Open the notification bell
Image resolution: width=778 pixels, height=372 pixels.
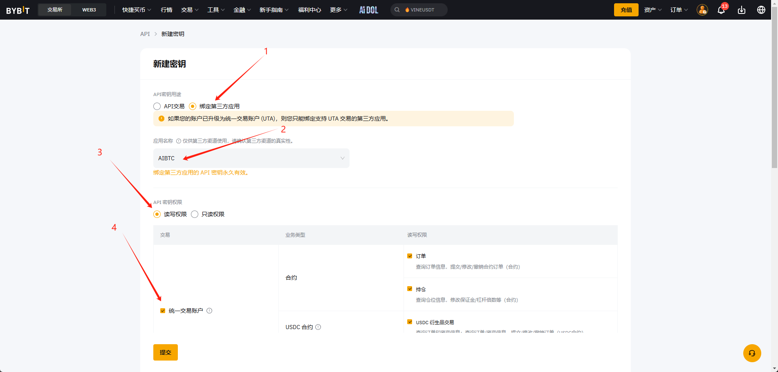tap(721, 10)
